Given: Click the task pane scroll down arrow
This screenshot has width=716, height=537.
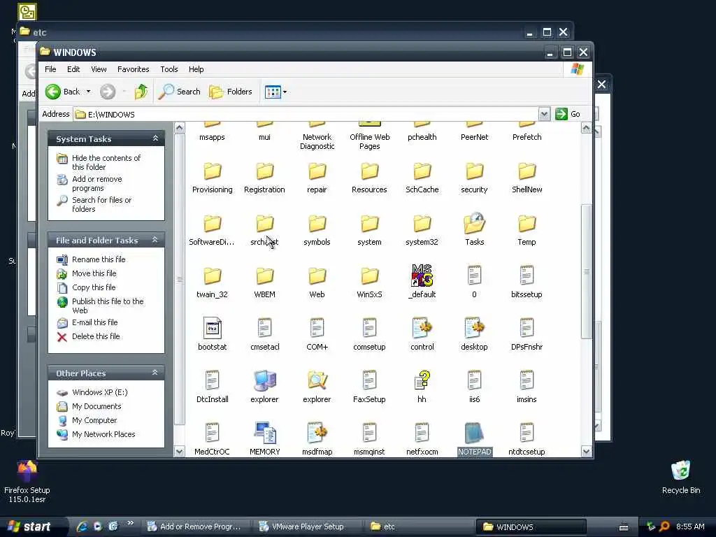Looking at the screenshot, I should coord(180,452).
